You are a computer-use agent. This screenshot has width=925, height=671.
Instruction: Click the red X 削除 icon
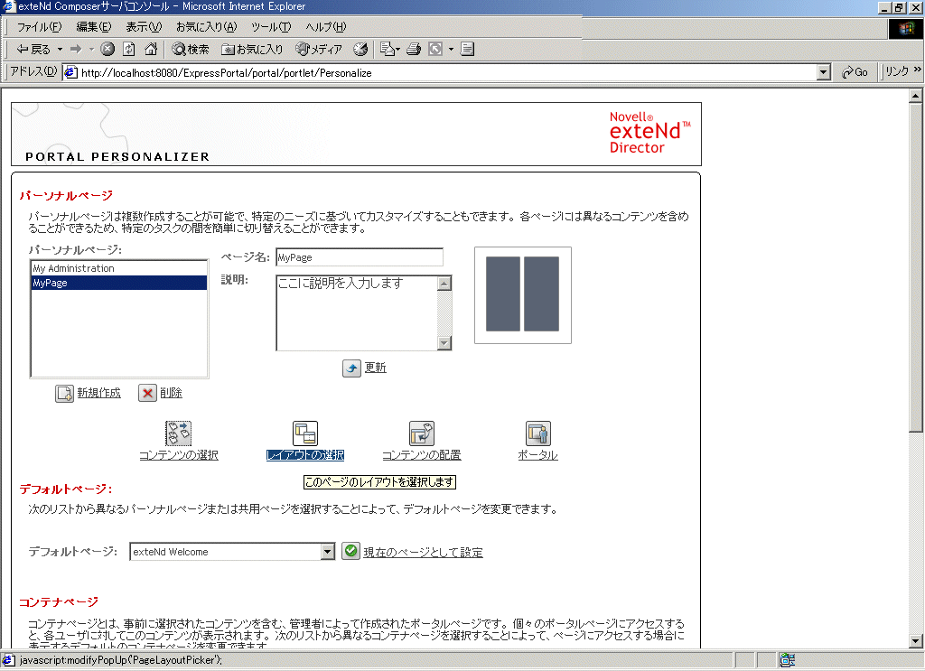[x=147, y=393]
